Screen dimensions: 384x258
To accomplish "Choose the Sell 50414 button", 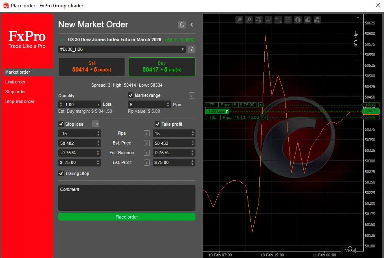I will pyautogui.click(x=92, y=67).
